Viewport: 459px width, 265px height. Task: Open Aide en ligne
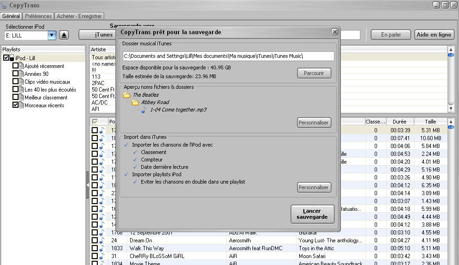click(x=434, y=35)
